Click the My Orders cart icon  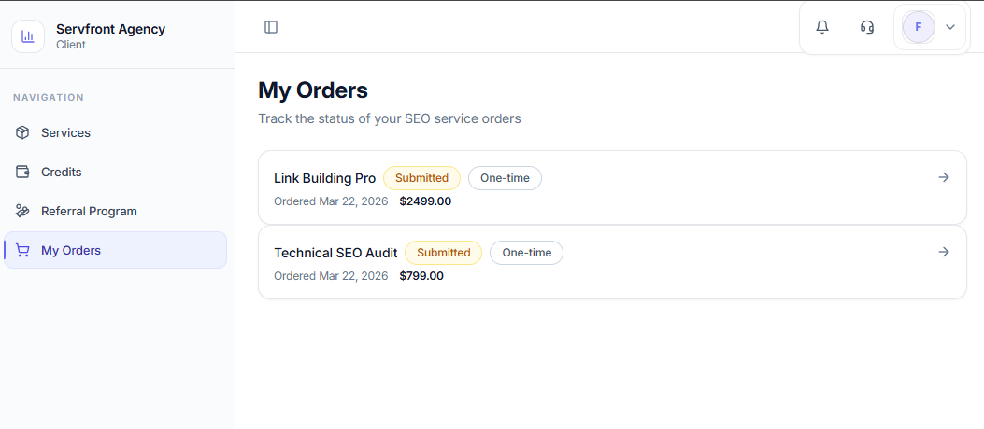(22, 250)
